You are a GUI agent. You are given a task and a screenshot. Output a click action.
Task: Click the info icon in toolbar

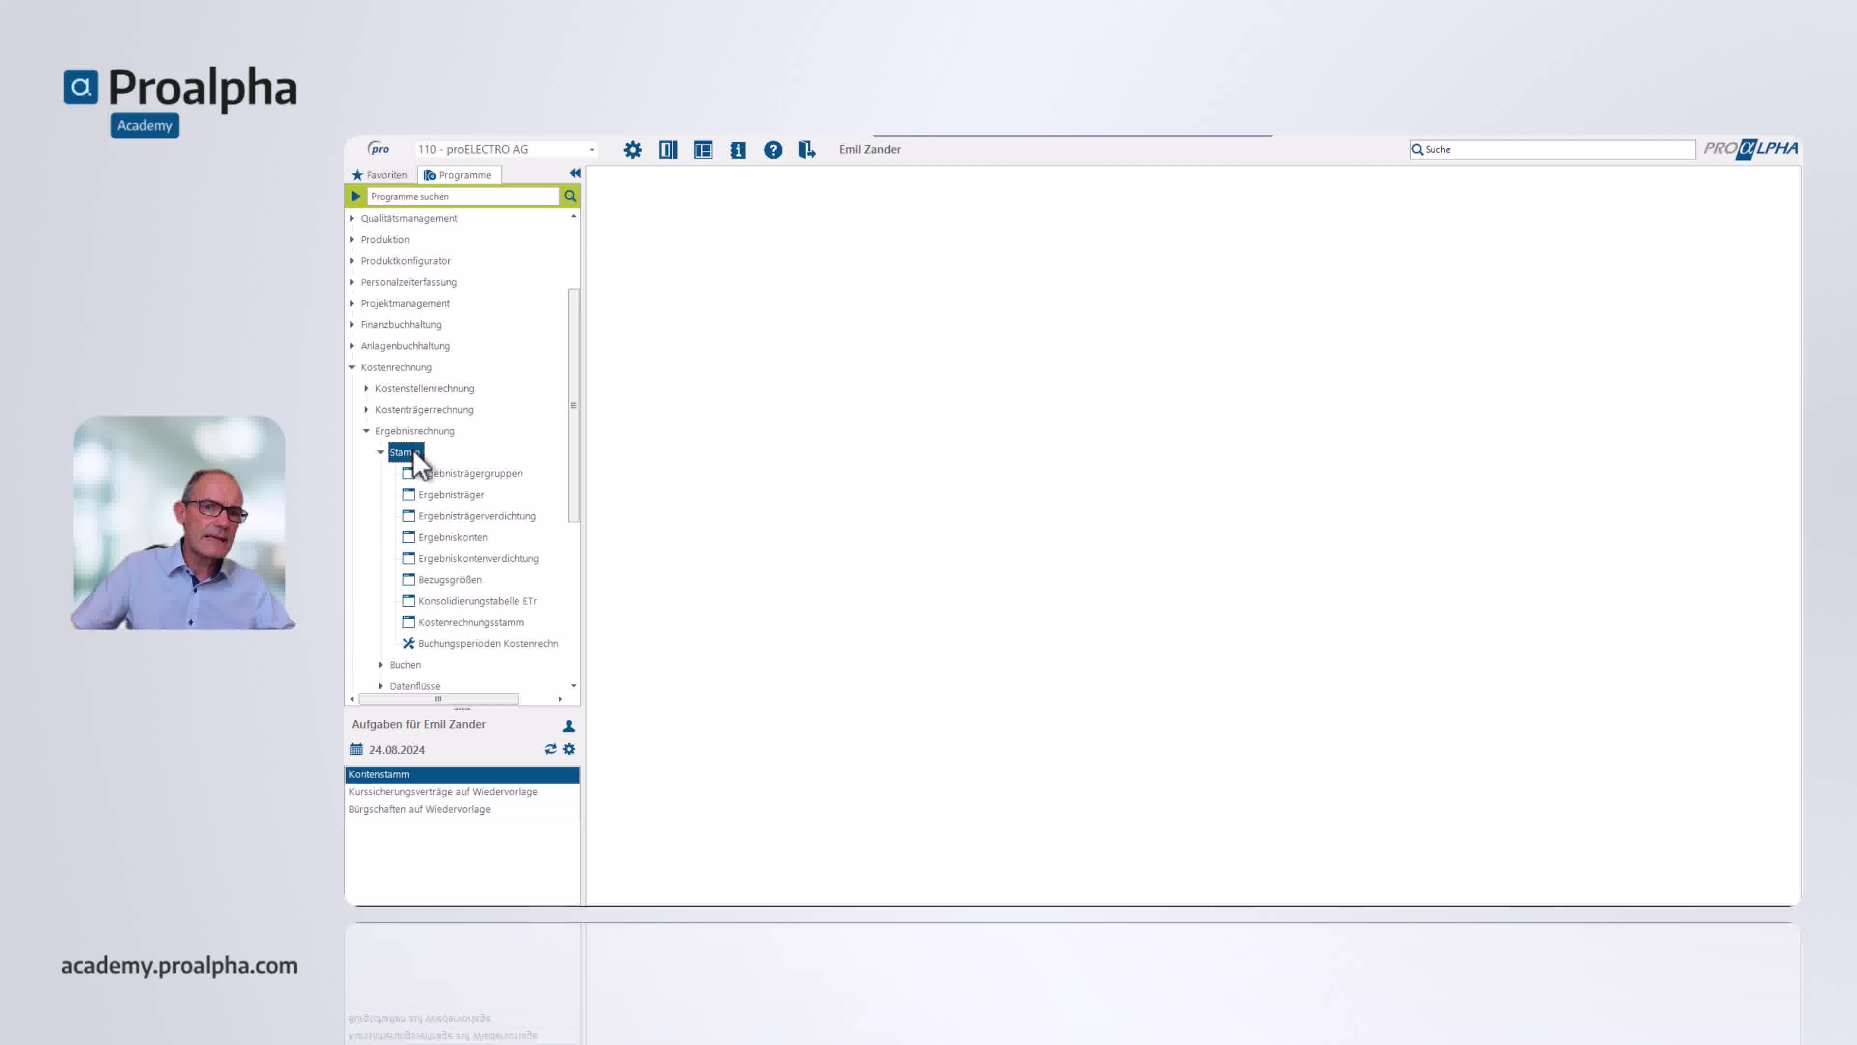(x=737, y=150)
